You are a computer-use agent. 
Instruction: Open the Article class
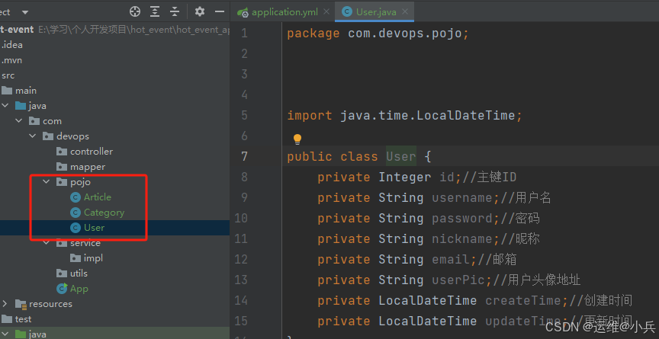tap(98, 197)
